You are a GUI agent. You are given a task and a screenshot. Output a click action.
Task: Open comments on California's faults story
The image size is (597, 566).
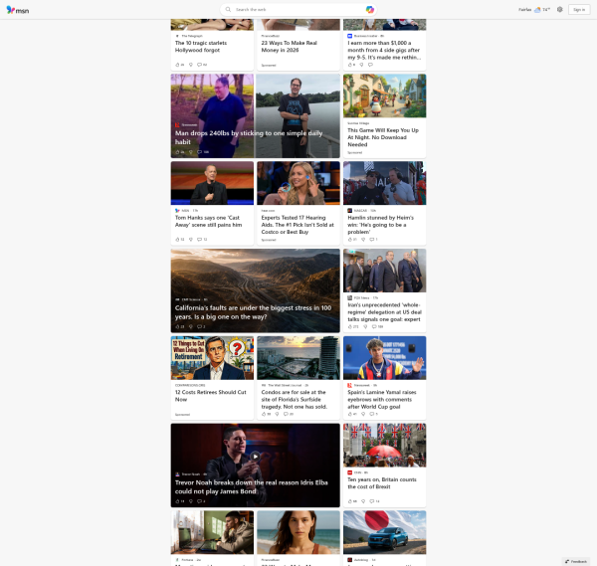tap(201, 326)
